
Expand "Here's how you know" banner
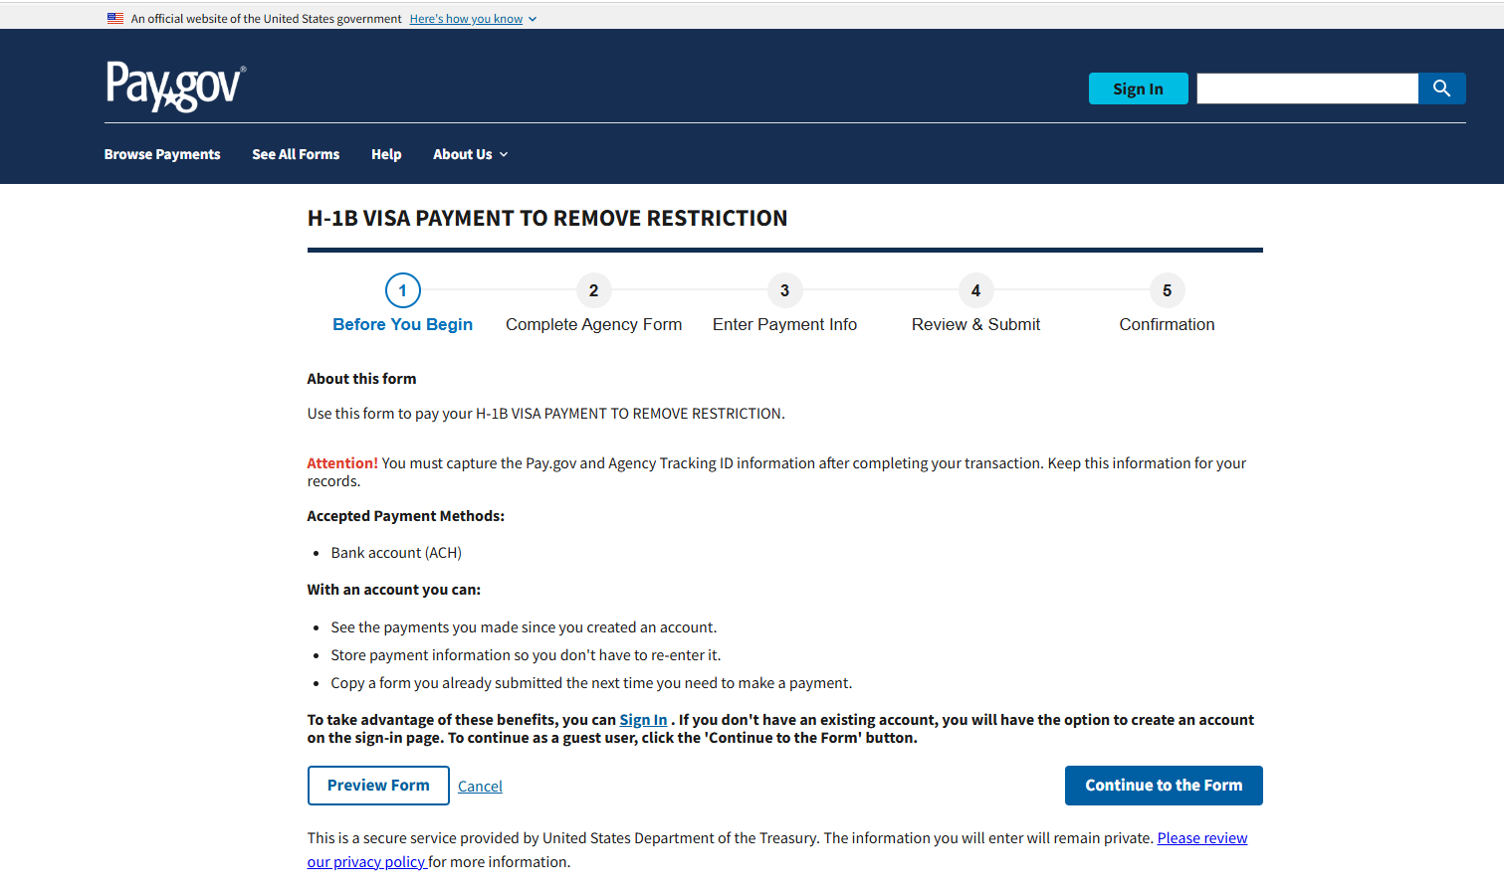click(473, 19)
